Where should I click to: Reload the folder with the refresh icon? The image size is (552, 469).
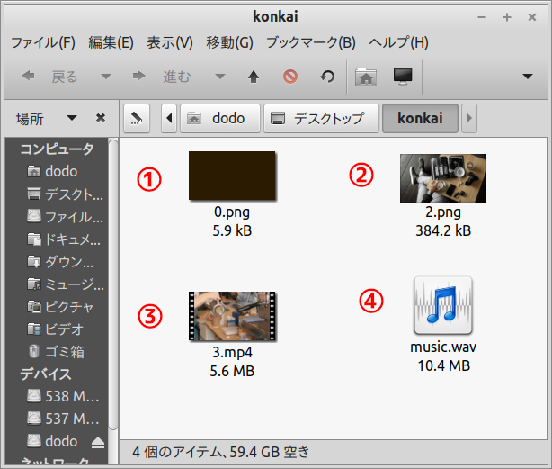[327, 77]
